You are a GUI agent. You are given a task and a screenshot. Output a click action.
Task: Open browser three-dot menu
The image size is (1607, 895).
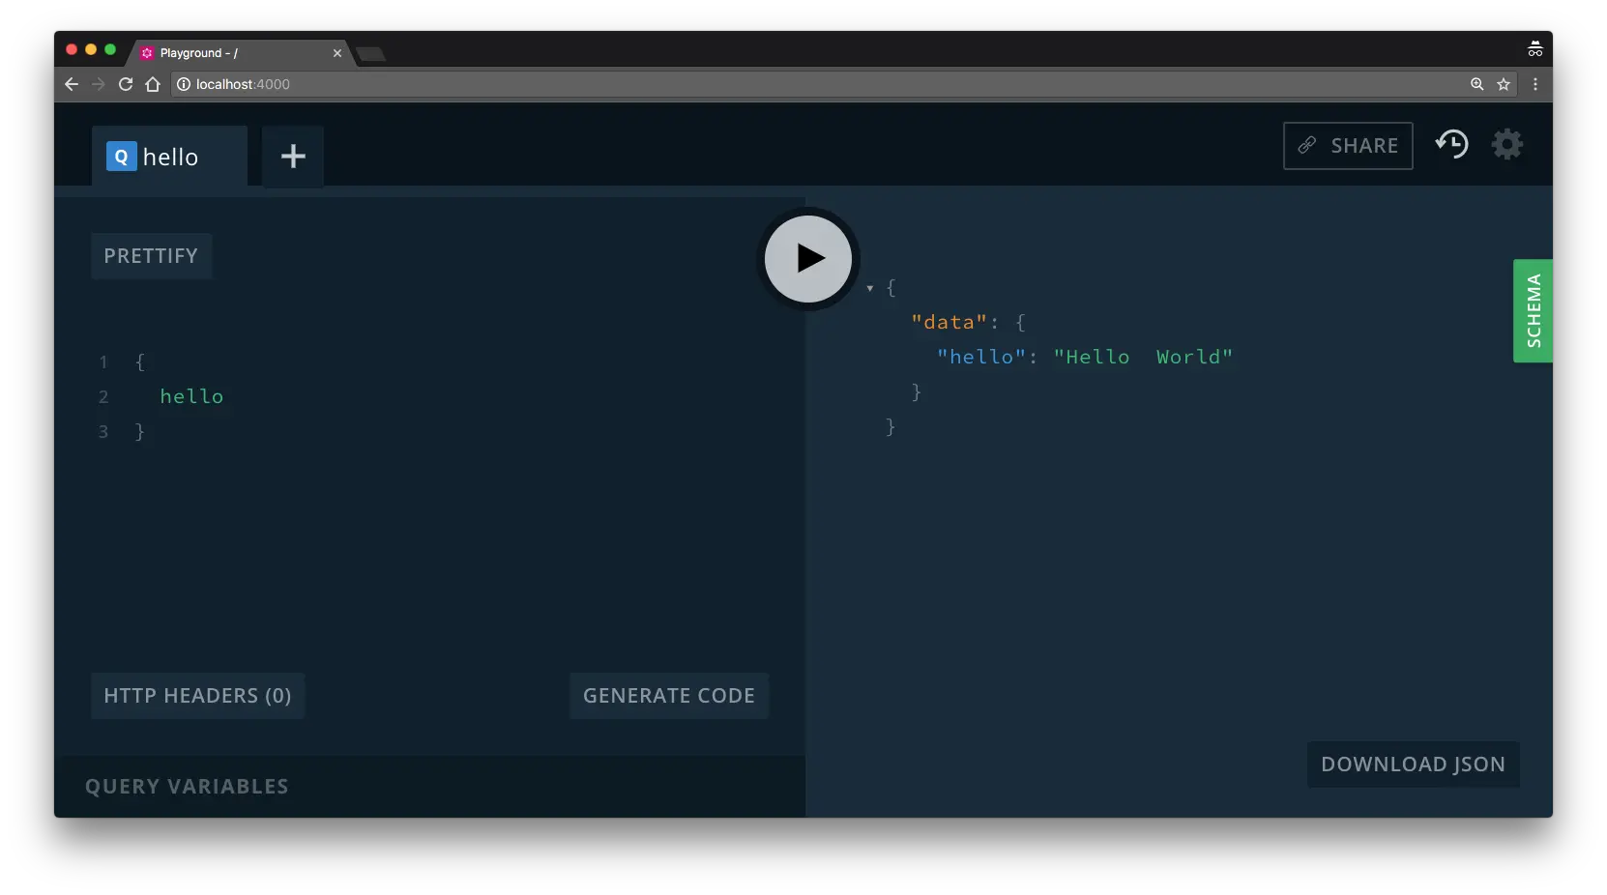pyautogui.click(x=1535, y=84)
